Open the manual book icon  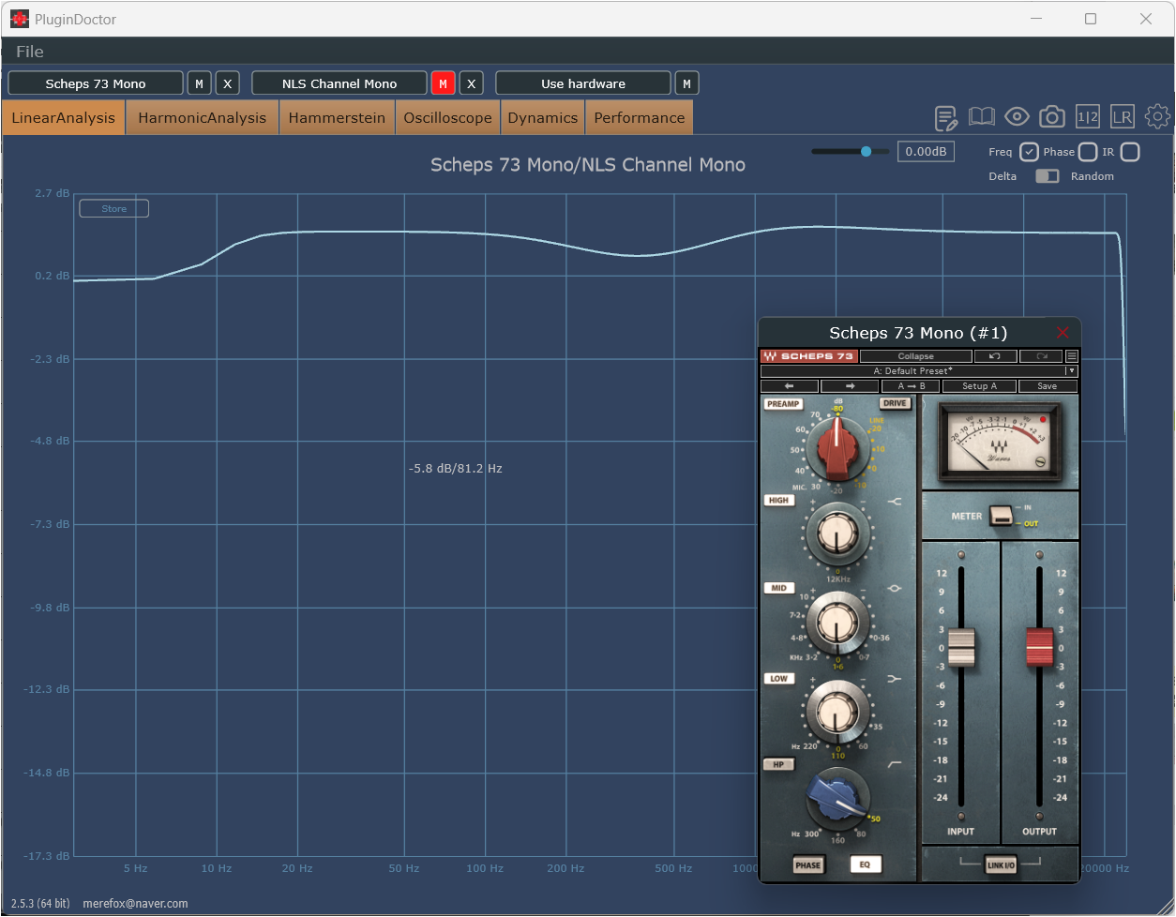982,116
